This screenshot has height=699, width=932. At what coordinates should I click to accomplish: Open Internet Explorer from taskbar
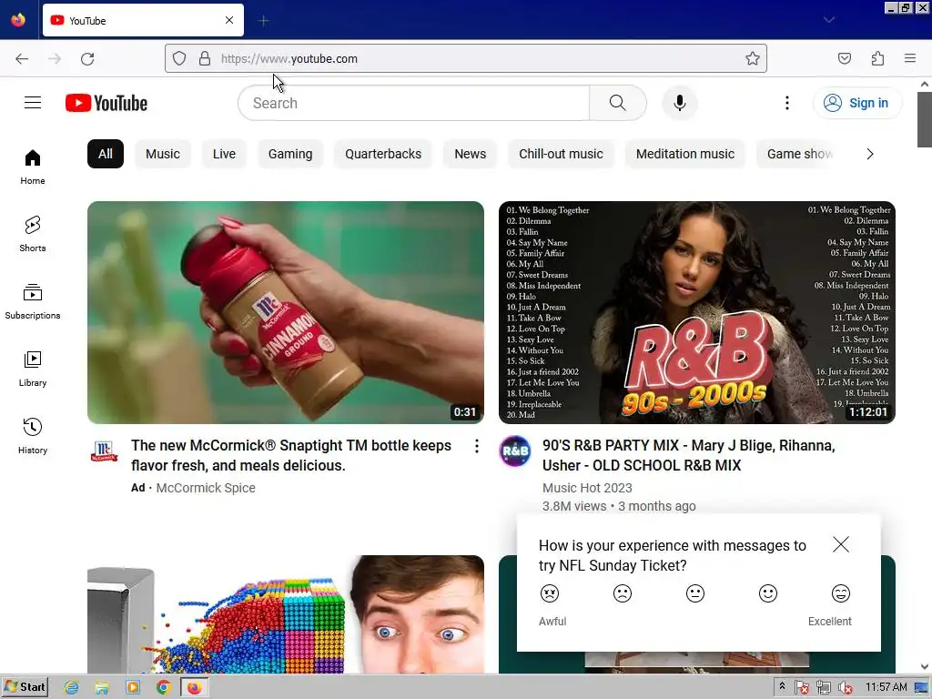pyautogui.click(x=71, y=688)
